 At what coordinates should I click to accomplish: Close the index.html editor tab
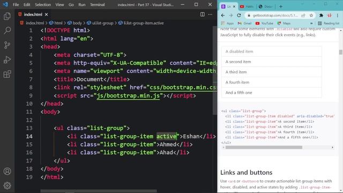pos(47,14)
